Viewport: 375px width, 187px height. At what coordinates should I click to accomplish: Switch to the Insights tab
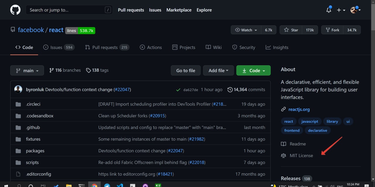click(277, 47)
